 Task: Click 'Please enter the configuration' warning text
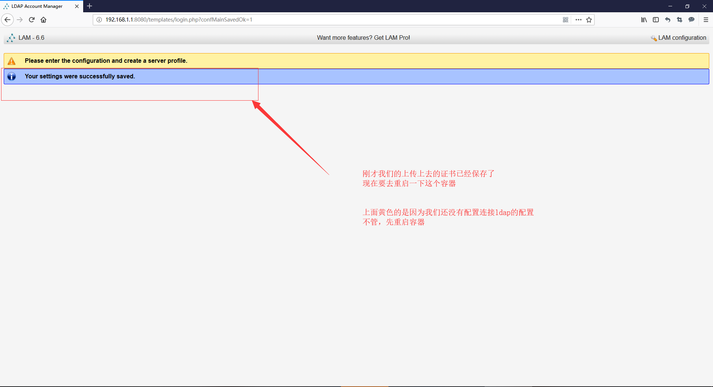click(106, 61)
